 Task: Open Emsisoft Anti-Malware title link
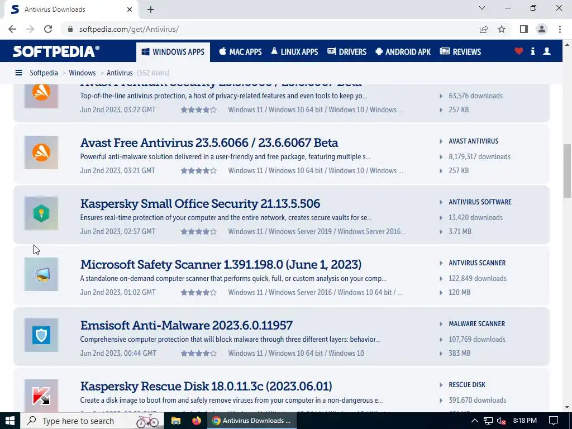(187, 326)
